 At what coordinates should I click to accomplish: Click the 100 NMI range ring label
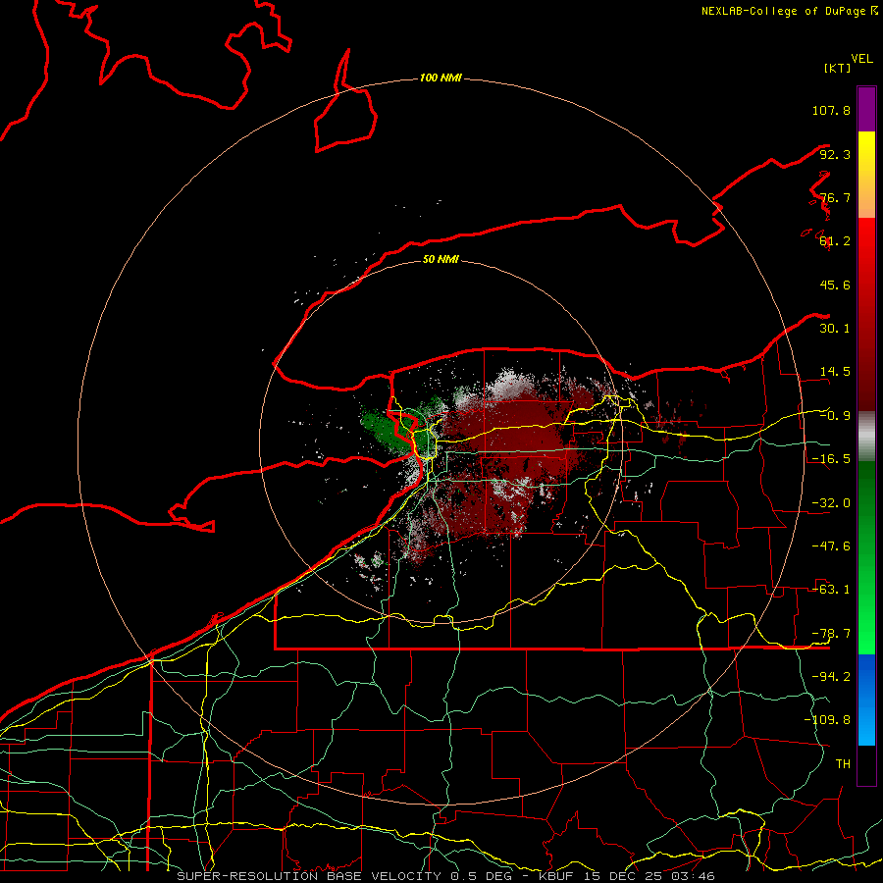click(441, 78)
